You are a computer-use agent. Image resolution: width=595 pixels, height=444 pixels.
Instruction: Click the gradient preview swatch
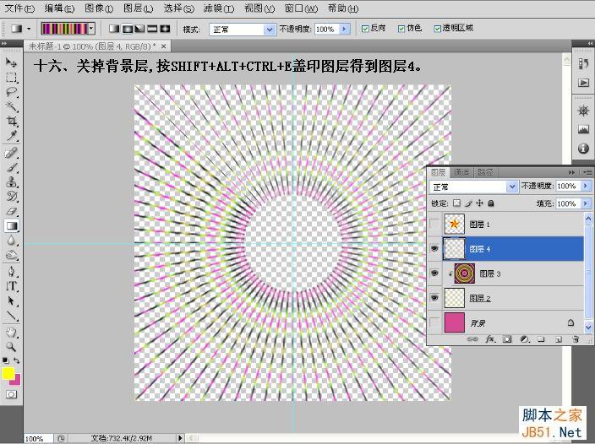click(64, 29)
